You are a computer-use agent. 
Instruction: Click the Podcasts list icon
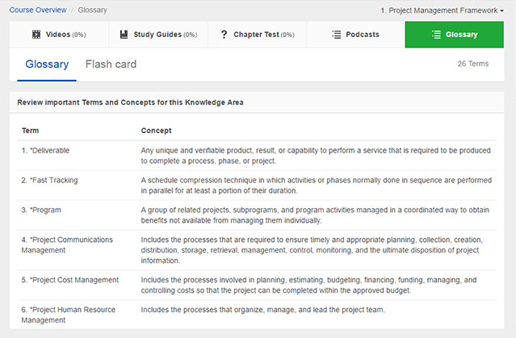[x=336, y=34]
